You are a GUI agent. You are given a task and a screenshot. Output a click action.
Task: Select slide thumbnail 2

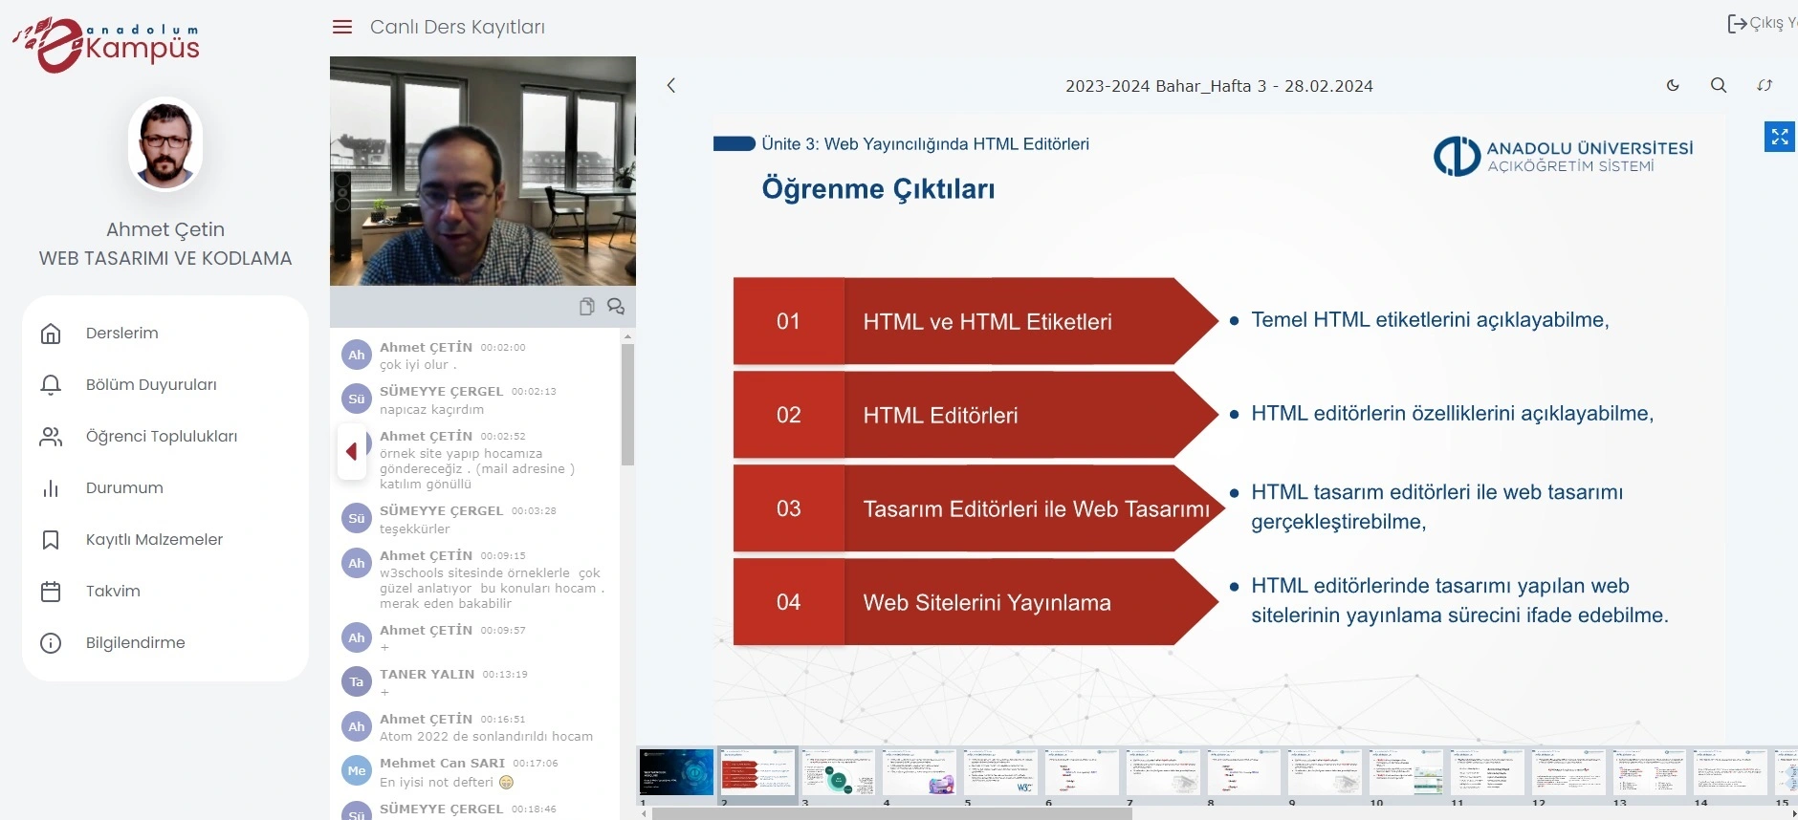click(757, 772)
